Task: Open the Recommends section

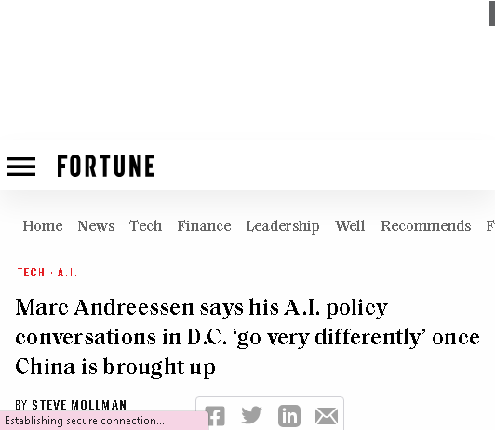Action: [x=426, y=226]
